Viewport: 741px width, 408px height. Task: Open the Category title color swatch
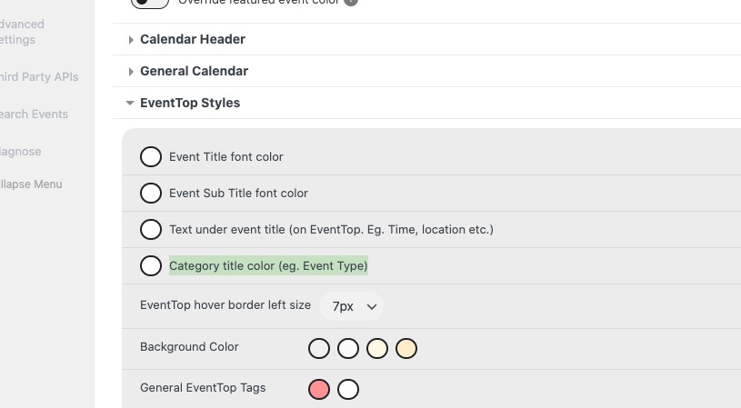[151, 266]
